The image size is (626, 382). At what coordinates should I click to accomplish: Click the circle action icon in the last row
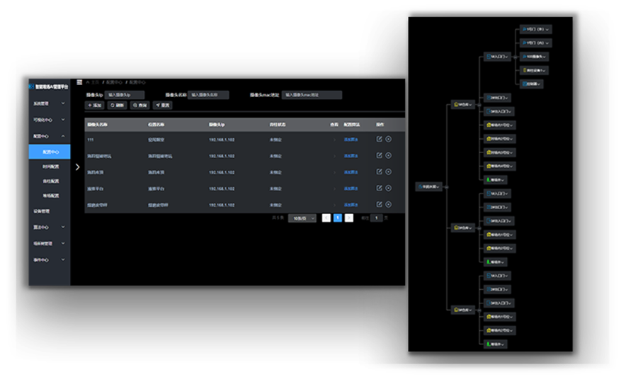click(389, 204)
